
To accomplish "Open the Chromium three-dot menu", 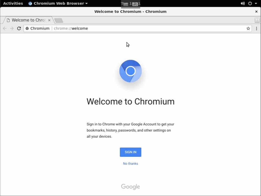I will 257,28.
